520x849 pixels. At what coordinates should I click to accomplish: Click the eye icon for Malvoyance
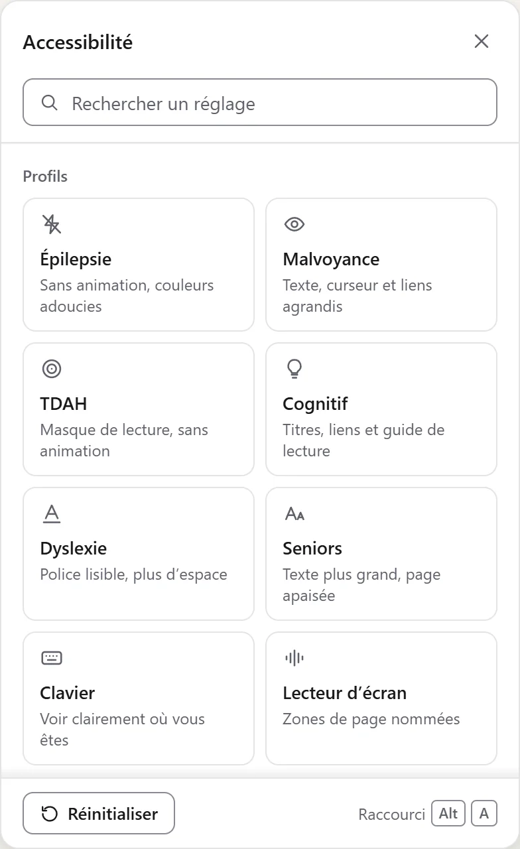(294, 224)
